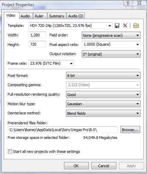Click the help question mark button
147x174 pixels.
(x=128, y=3)
